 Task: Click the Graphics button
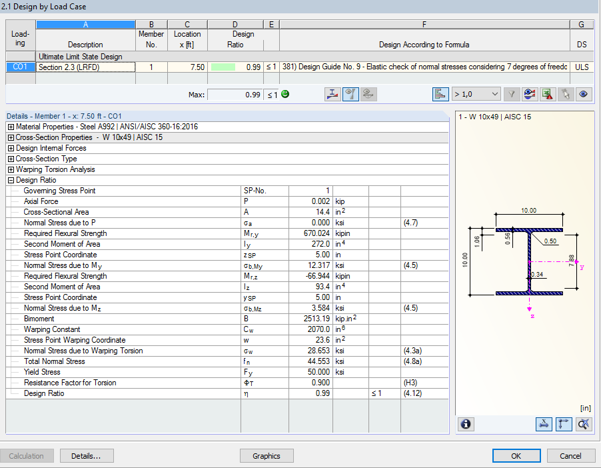[267, 456]
